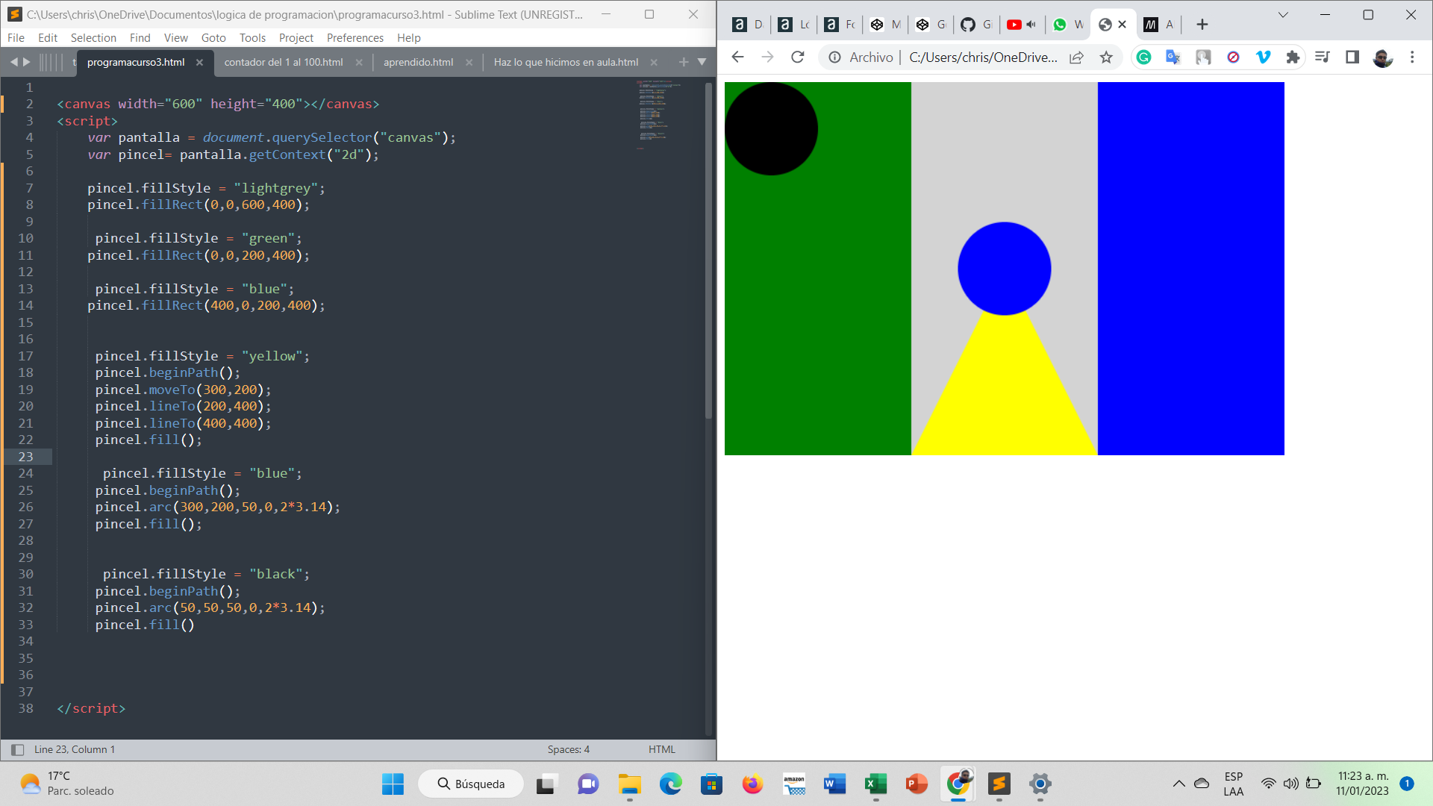The width and height of the screenshot is (1433, 806).
Task: Click the Chrome address bar URL
Action: [983, 57]
